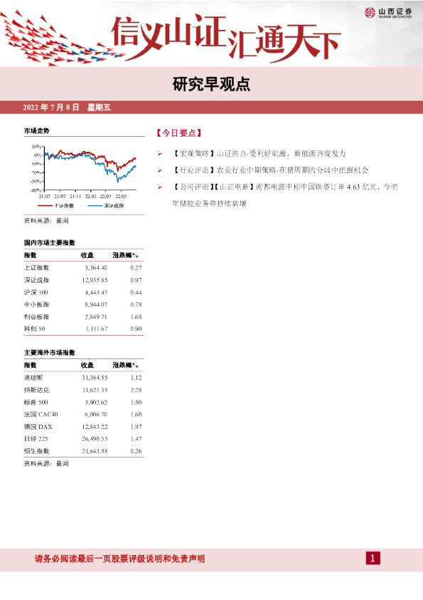Select the 上证指数 row in domestic table
This screenshot has width=423, height=600.
pyautogui.click(x=83, y=268)
